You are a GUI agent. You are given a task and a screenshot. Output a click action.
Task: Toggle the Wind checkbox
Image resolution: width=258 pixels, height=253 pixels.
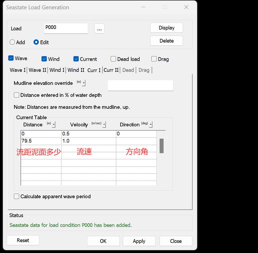pos(44,59)
